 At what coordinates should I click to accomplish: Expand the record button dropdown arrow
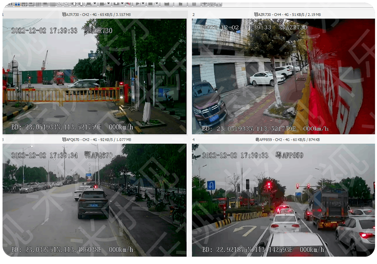pos(122,4)
